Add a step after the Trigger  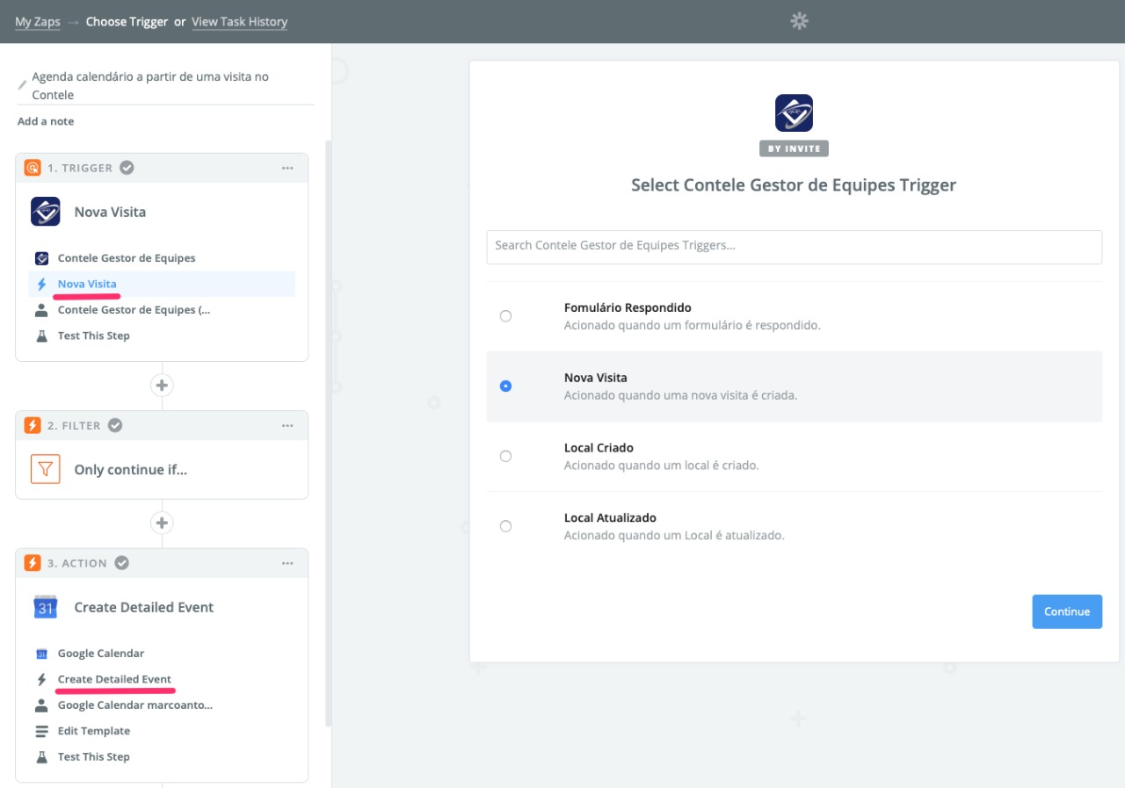[162, 386]
